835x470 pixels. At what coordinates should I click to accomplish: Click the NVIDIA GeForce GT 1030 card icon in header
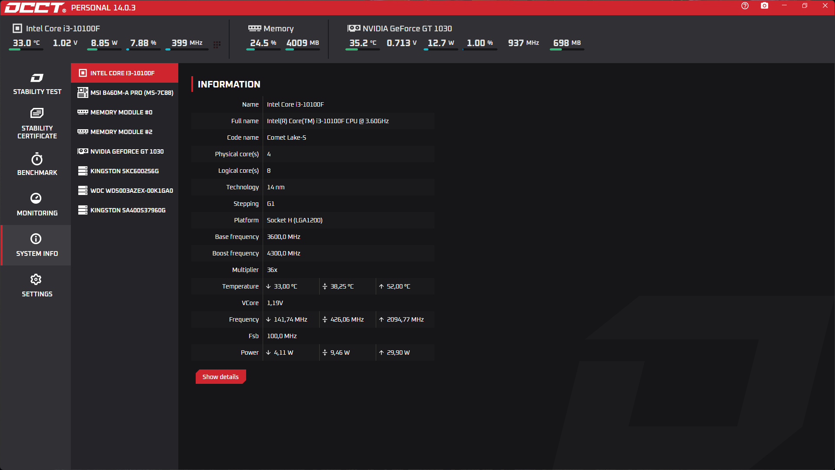[354, 28]
